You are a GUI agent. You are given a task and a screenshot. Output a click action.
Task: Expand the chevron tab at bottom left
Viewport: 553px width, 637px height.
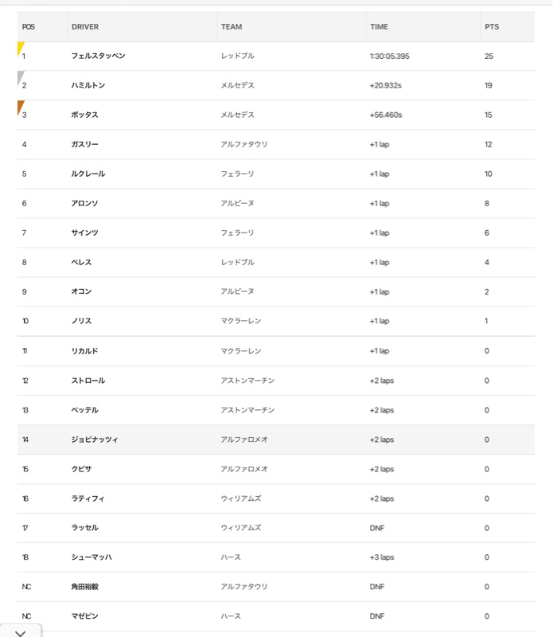21,631
